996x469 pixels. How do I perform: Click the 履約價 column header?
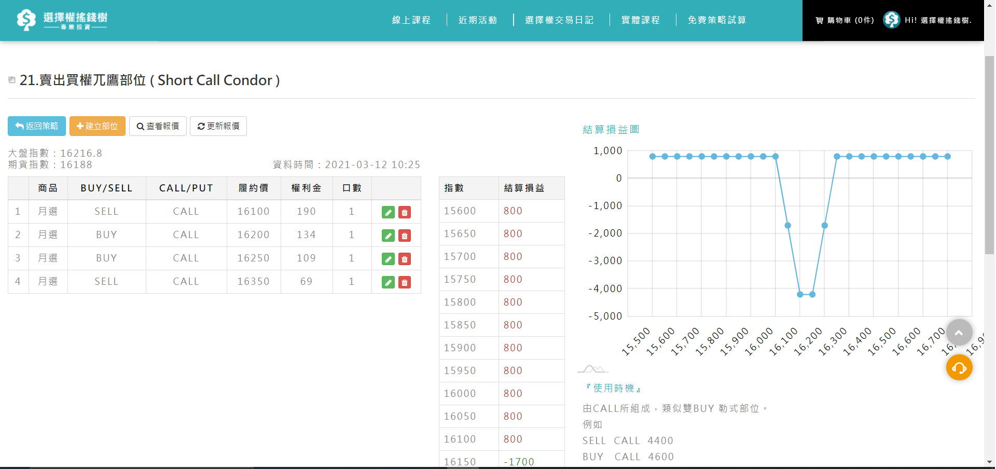tap(254, 188)
